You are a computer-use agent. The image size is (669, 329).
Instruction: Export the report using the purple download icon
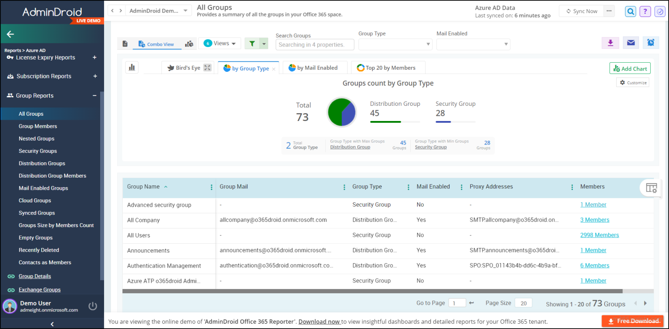tap(610, 43)
